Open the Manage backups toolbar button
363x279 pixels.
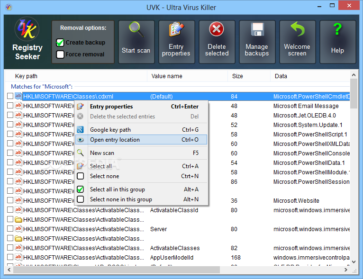(x=257, y=42)
